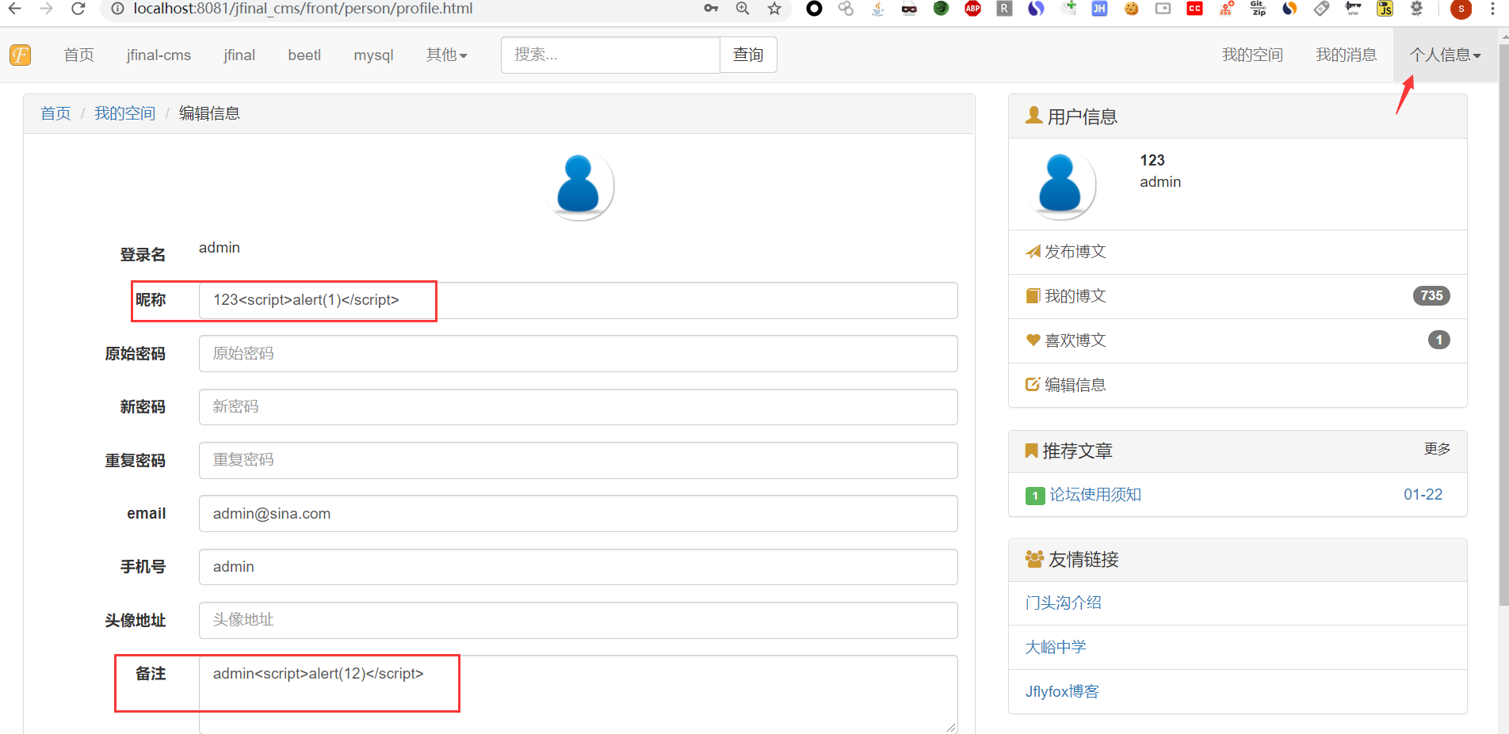Click the 01-22 date text

pyautogui.click(x=1423, y=495)
